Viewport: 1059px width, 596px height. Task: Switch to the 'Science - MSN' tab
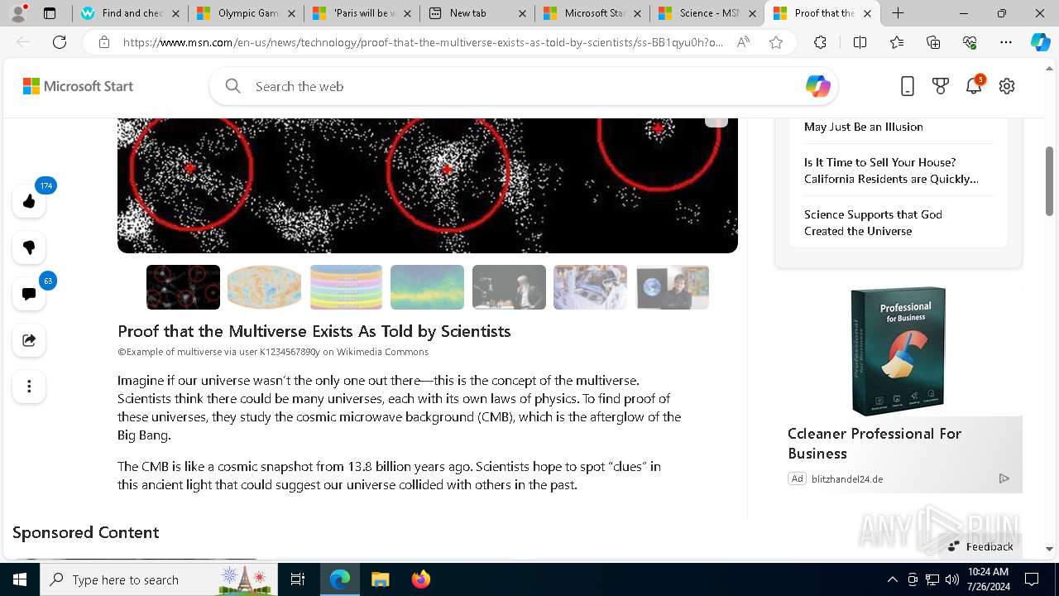click(x=707, y=13)
